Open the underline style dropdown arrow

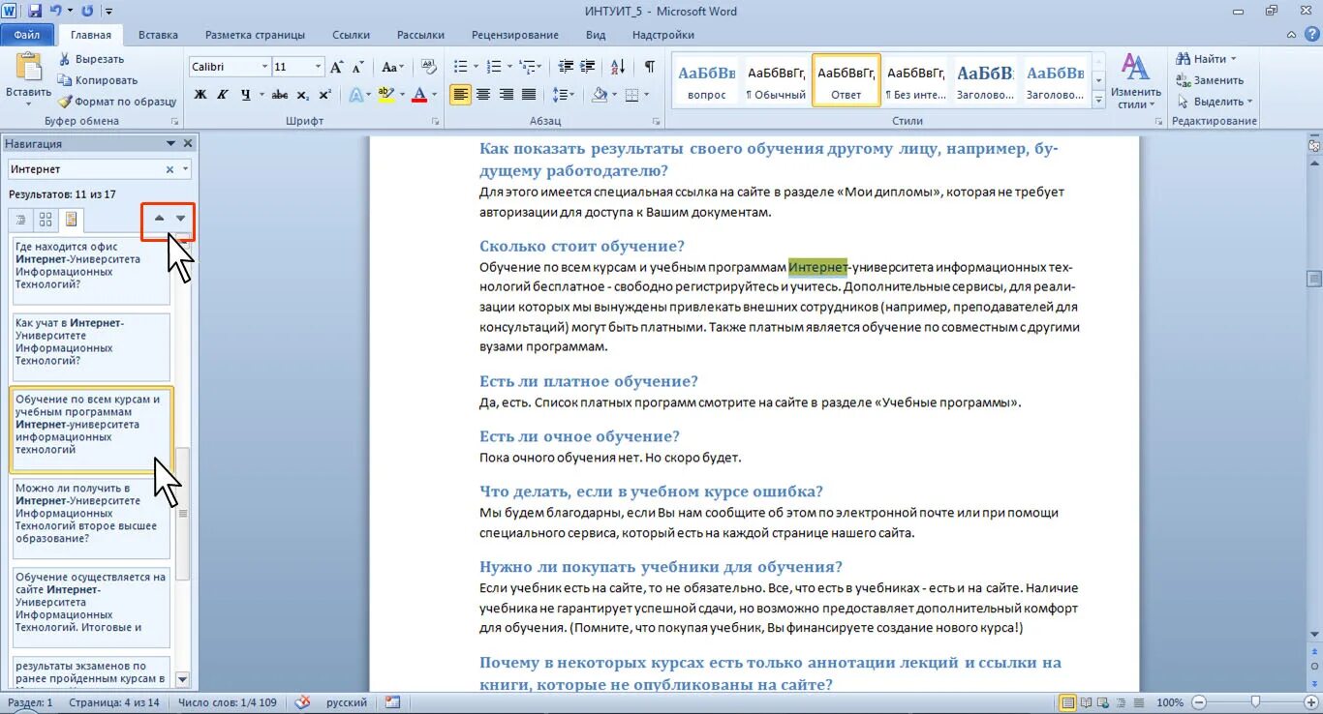click(262, 95)
